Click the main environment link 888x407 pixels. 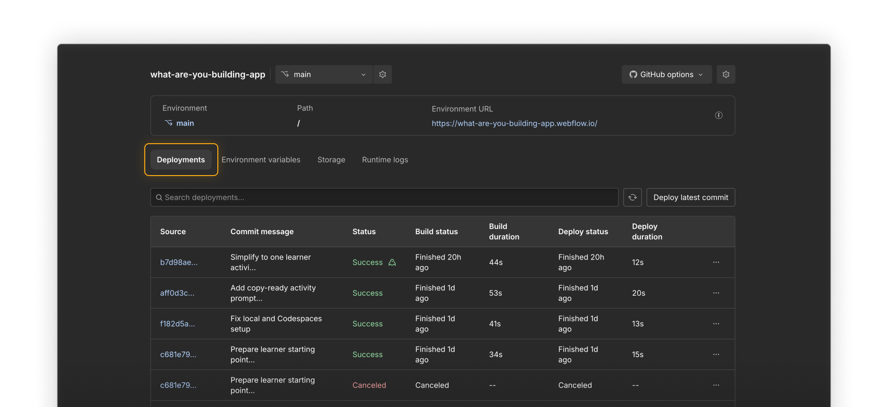coord(179,123)
